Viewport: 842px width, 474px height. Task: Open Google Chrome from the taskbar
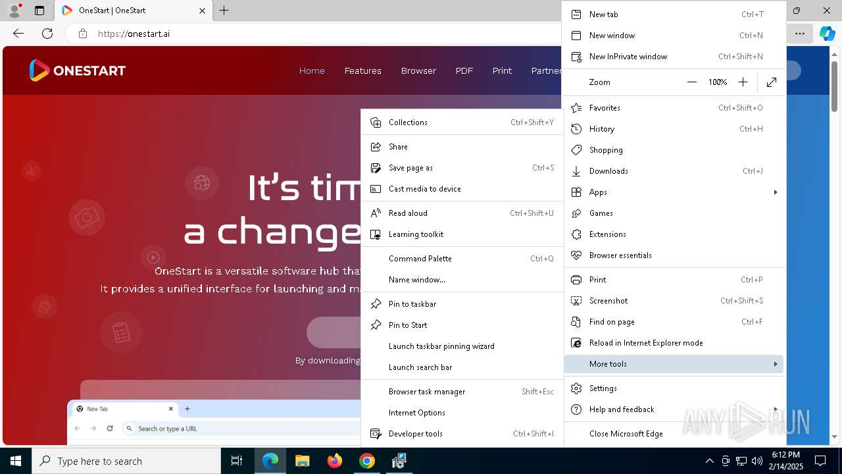pos(367,461)
